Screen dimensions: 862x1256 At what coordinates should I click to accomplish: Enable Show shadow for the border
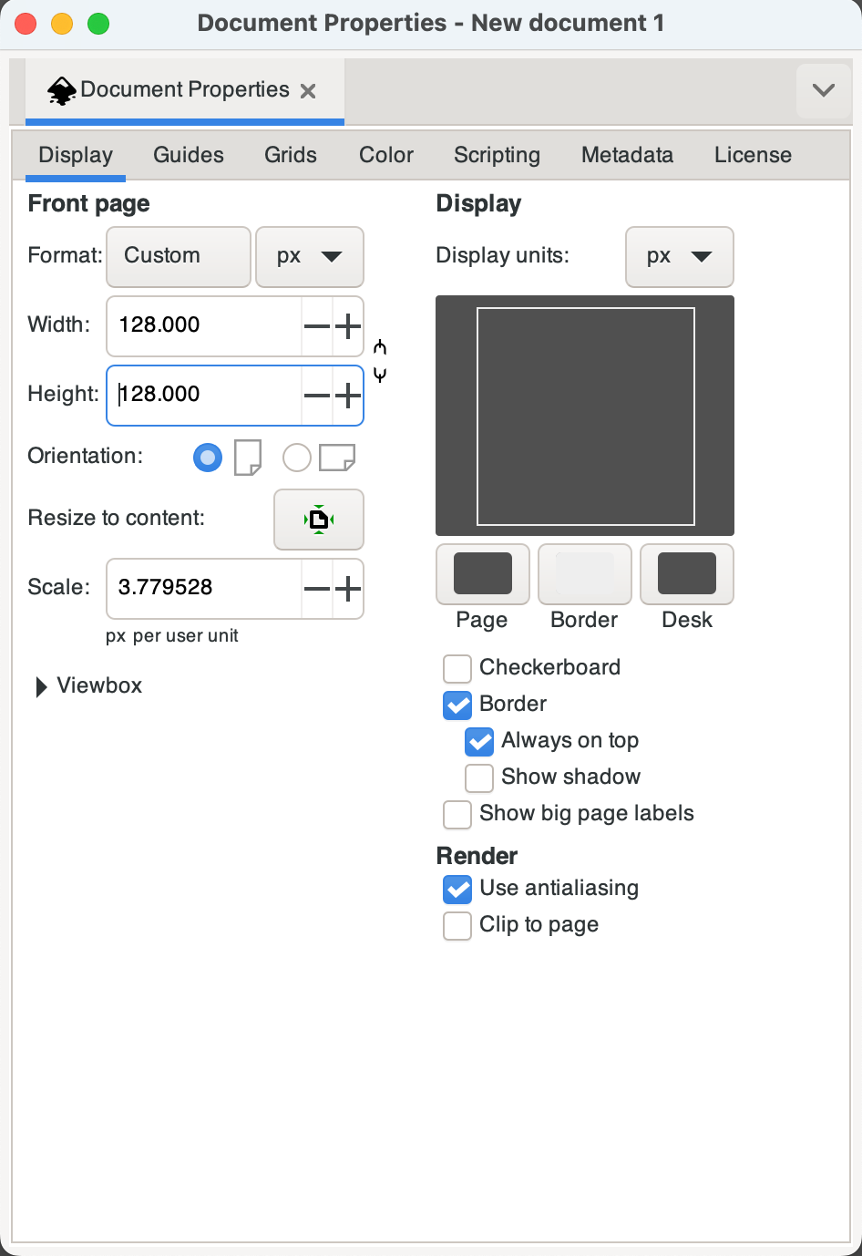[478, 777]
